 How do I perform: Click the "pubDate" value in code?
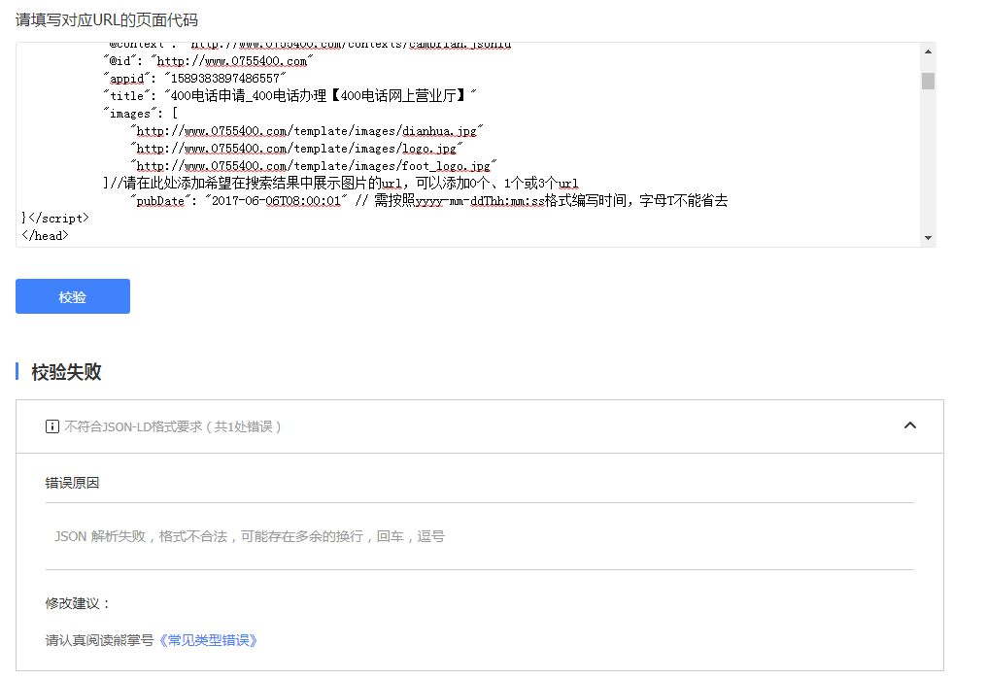click(277, 201)
